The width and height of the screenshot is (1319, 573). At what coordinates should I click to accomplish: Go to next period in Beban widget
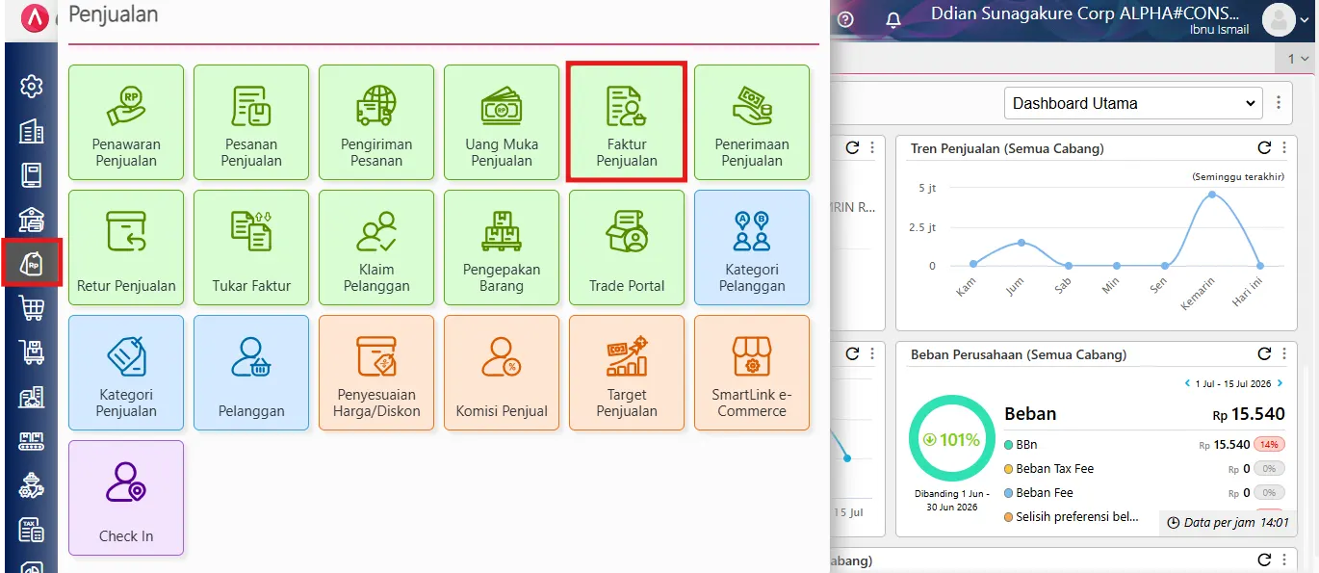click(x=1280, y=383)
